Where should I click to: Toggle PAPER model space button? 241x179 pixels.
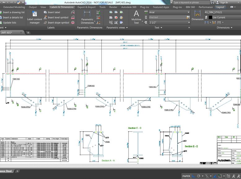[x=186, y=176]
